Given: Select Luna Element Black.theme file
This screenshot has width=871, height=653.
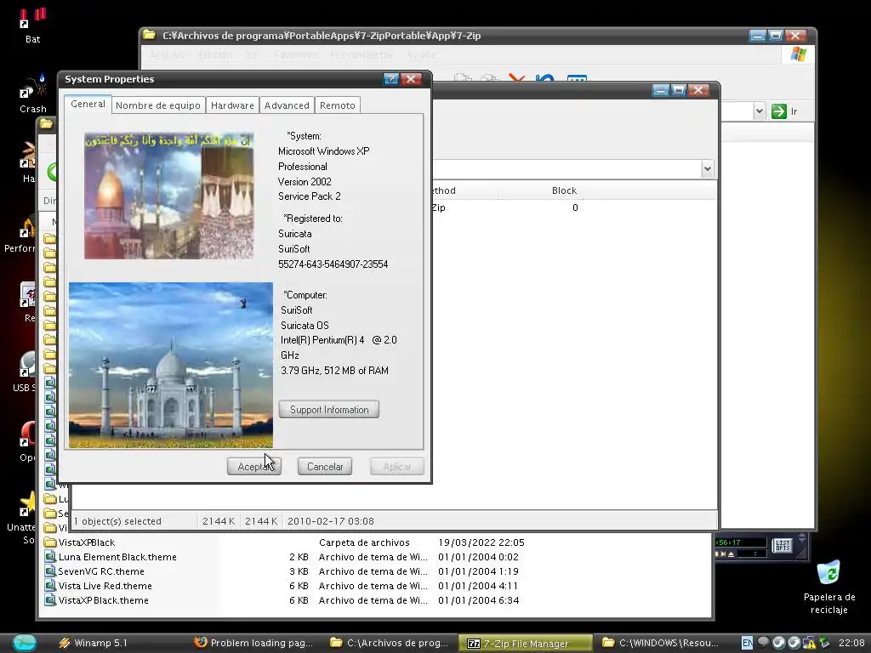Looking at the screenshot, I should coord(117,557).
